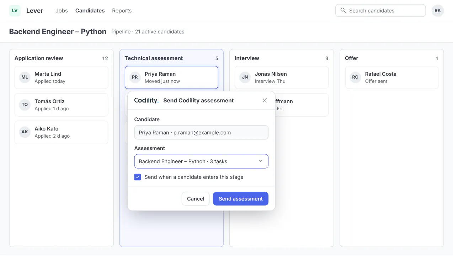Click the Offer column count 1
Viewport: 453px width, 256px height.
437,58
